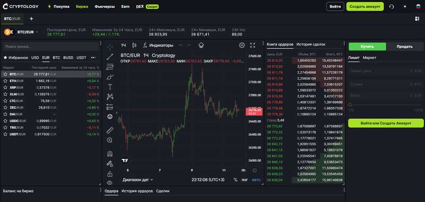The width and height of the screenshot is (425, 202).
Task: Open the 1Ч timeframe dropdown
Action: [x=124, y=45]
